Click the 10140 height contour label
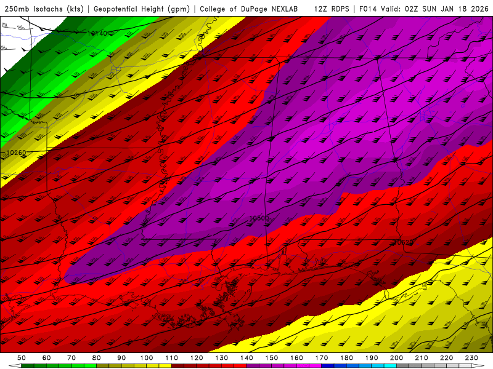Screen dimensions: 493x369 (x=97, y=33)
